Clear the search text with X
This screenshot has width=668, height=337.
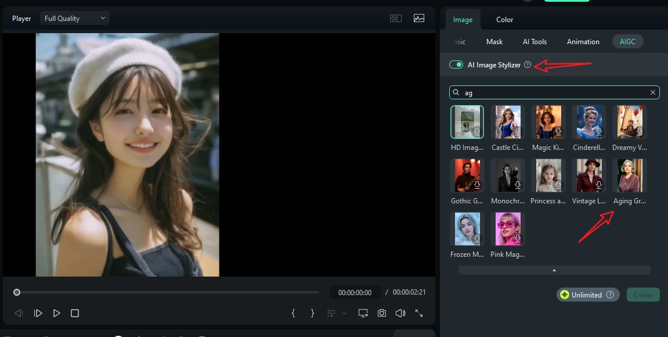pyautogui.click(x=653, y=92)
